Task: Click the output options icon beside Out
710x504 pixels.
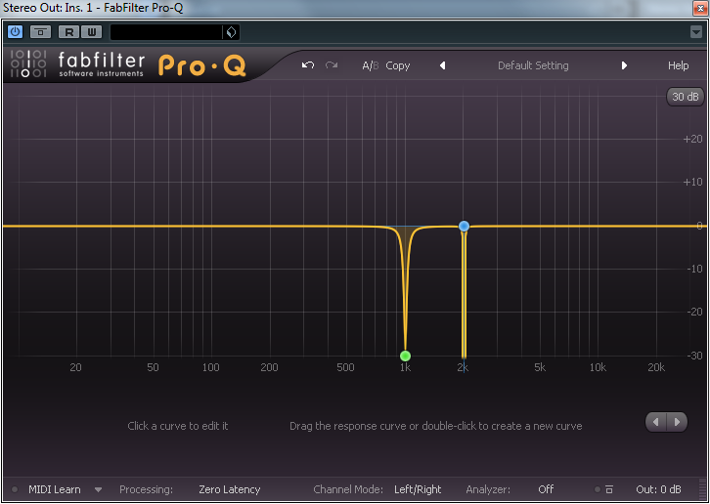Action: 609,489
